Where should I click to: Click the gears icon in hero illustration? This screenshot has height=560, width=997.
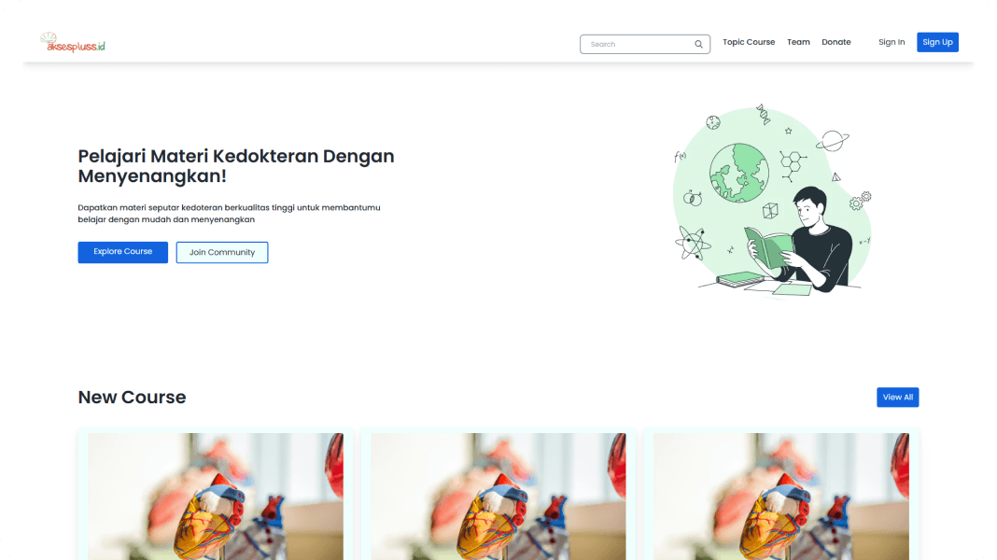click(x=861, y=201)
